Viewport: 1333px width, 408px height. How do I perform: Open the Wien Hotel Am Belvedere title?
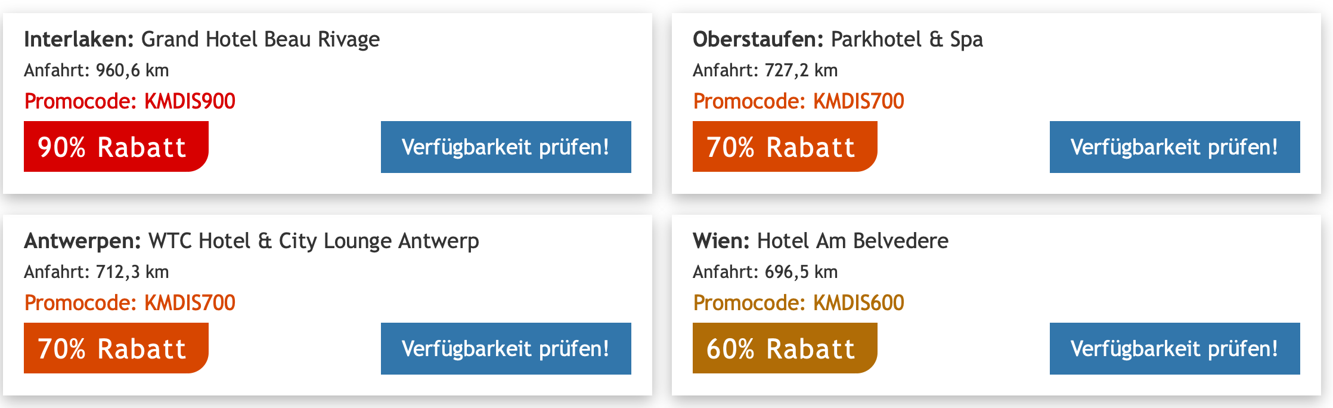(820, 241)
